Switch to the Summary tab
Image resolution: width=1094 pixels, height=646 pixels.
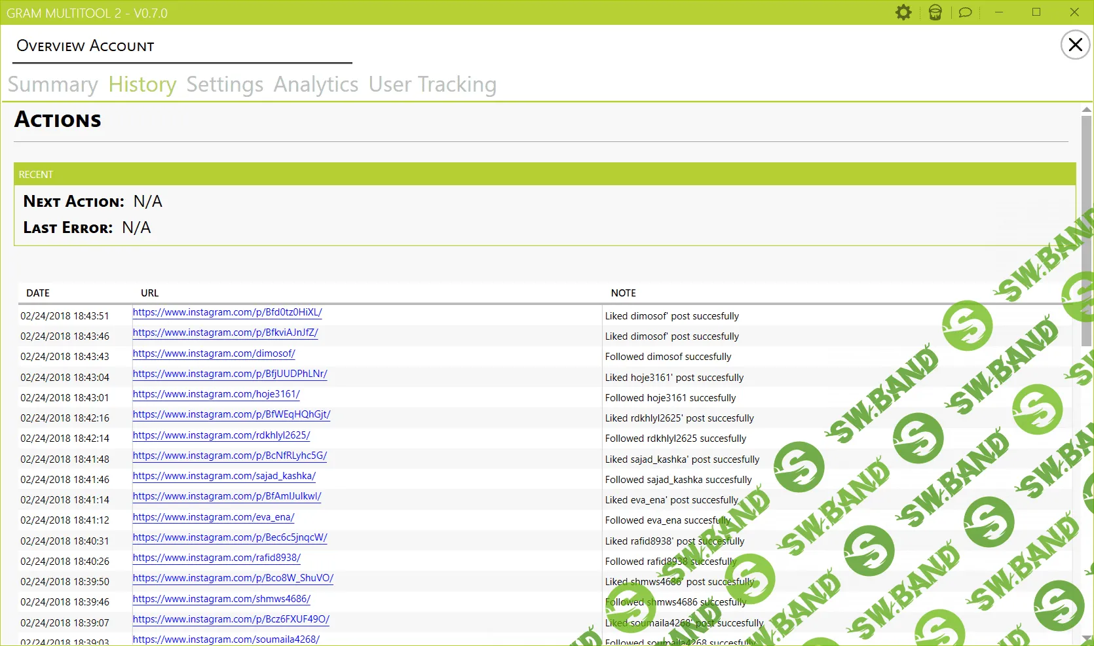coord(52,84)
